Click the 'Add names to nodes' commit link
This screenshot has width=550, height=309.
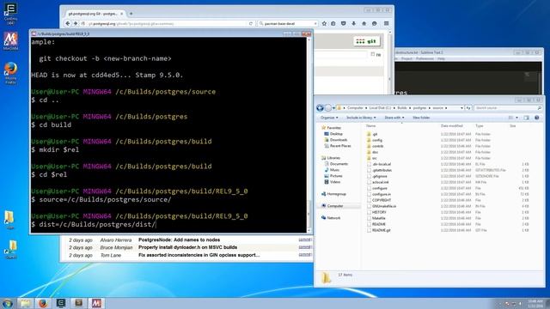pyautogui.click(x=179, y=240)
